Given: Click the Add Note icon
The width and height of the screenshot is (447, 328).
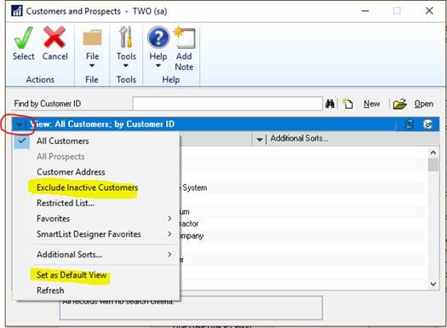Looking at the screenshot, I should tap(185, 37).
